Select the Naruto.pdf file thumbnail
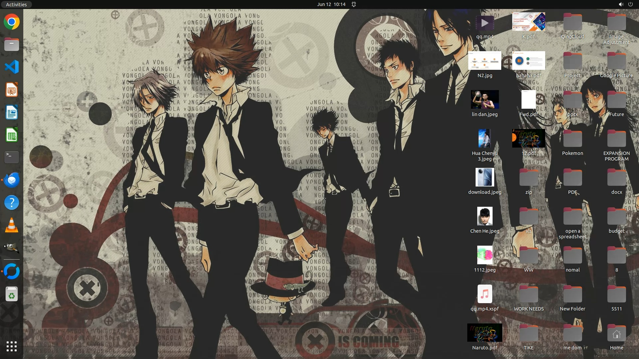639x359 pixels. [x=485, y=333]
